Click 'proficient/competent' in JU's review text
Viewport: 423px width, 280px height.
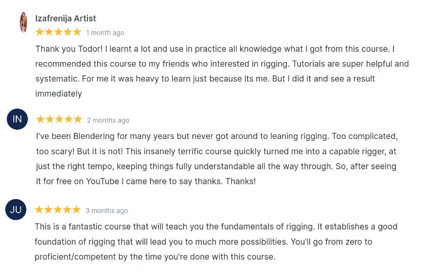pos(73,257)
